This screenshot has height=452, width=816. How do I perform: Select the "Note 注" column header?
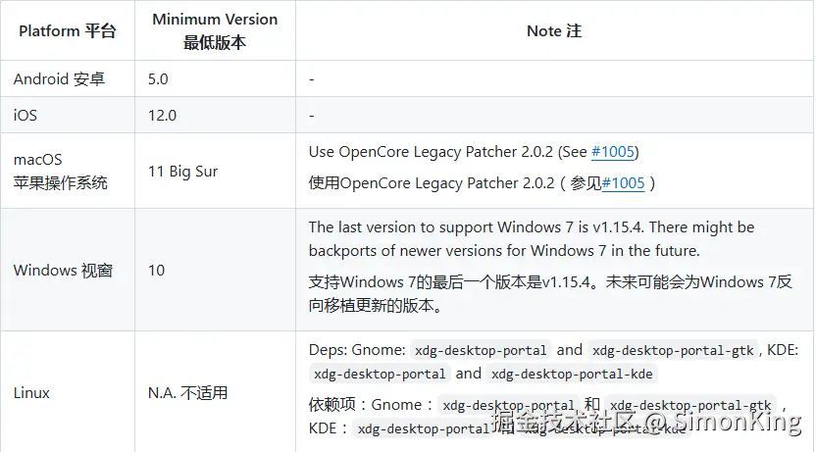pos(554,31)
